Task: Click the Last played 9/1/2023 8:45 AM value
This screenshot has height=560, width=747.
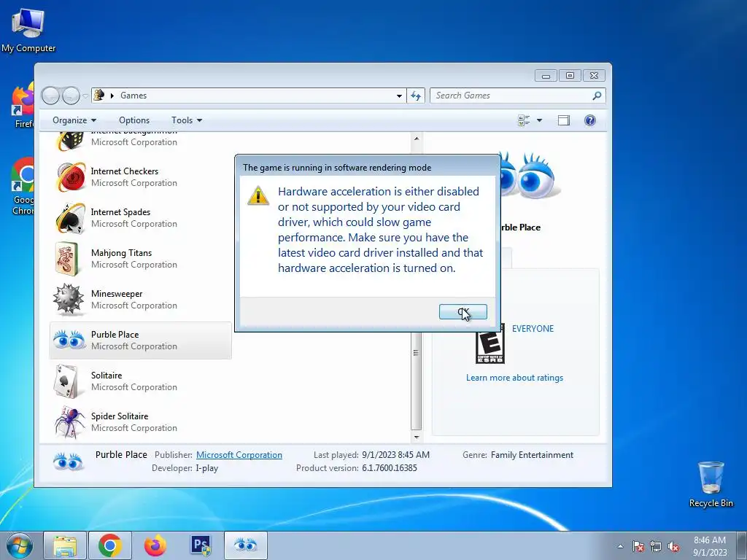Action: [395, 455]
